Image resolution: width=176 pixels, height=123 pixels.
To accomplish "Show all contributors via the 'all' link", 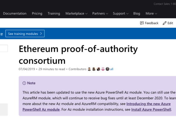I will [112, 69].
